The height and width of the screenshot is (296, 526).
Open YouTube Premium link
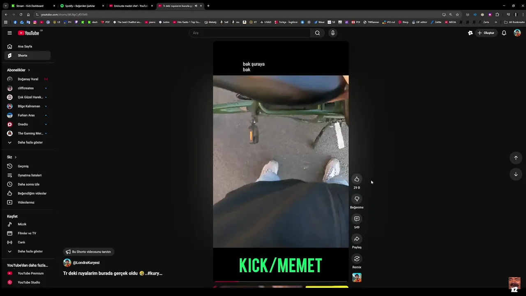[28, 273]
